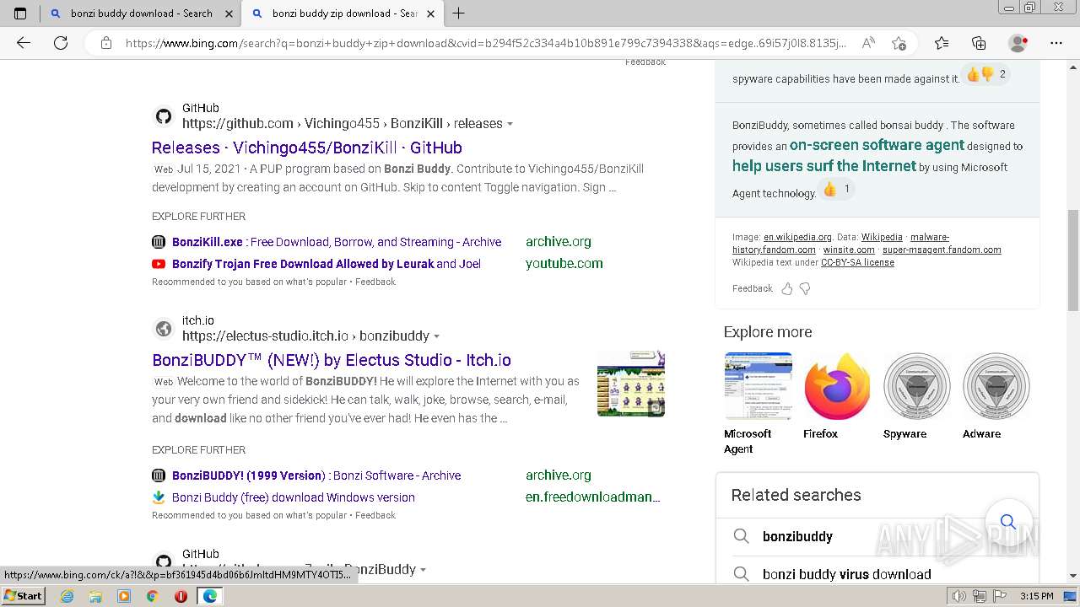Open 'Releases · Vichingo455/BonziKill · GitHub' result
This screenshot has width=1080, height=607.
(307, 148)
